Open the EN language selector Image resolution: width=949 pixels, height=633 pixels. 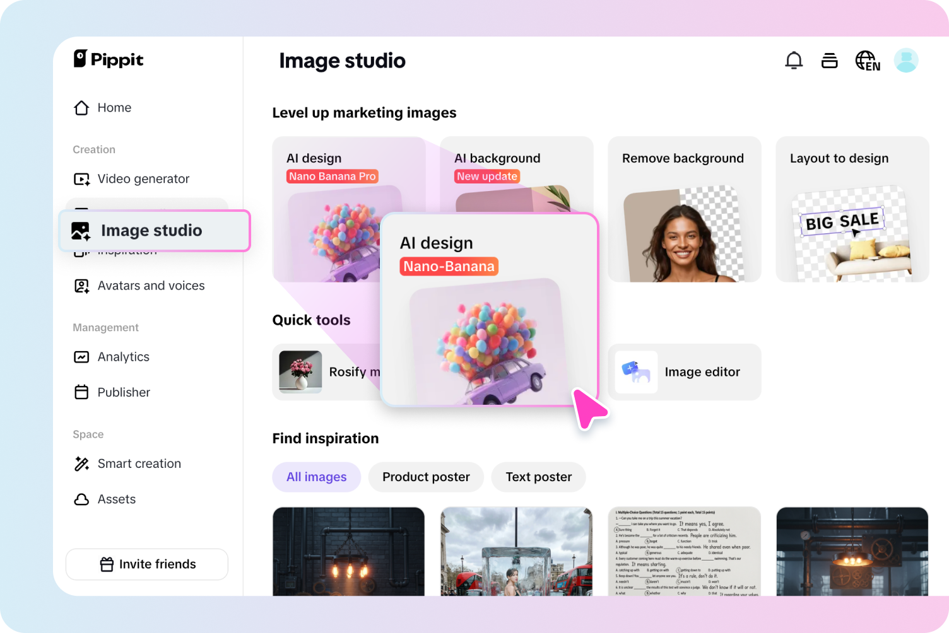click(867, 61)
